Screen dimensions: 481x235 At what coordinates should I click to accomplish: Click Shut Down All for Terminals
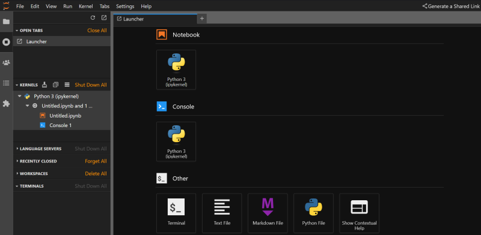click(x=91, y=186)
